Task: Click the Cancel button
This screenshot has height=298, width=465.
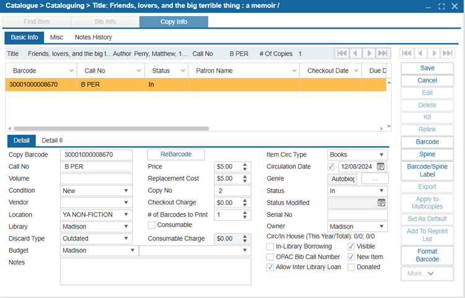Action: 427,81
